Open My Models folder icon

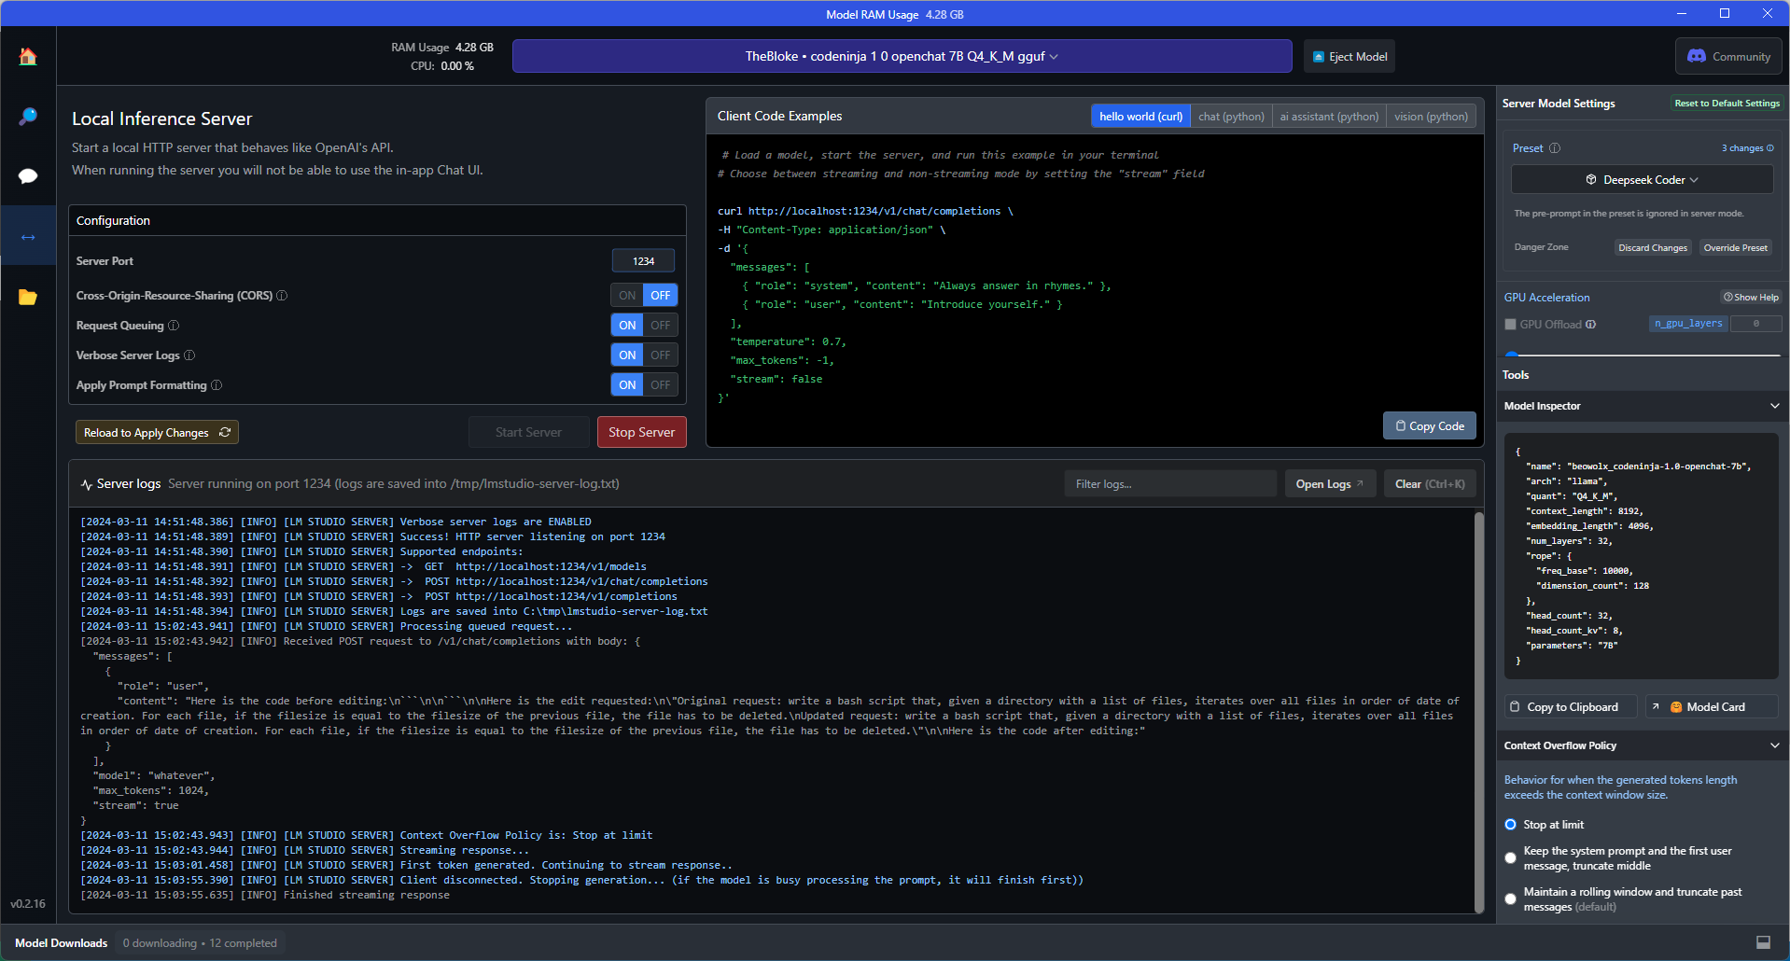pyautogui.click(x=28, y=298)
